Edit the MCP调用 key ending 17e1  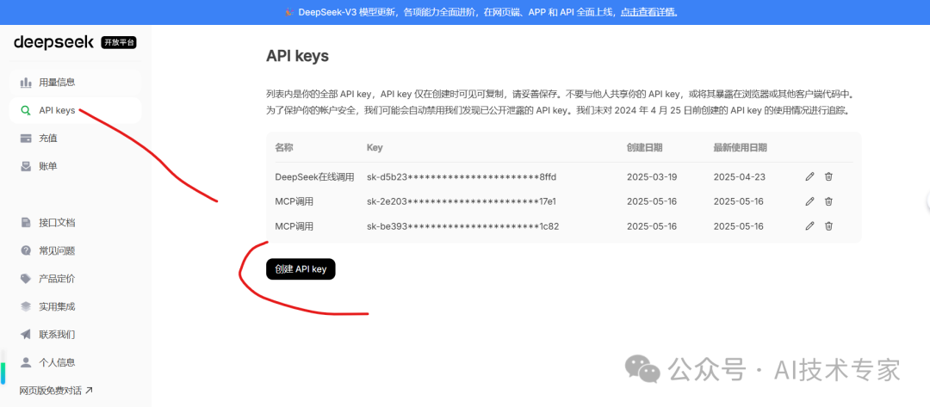(x=809, y=201)
